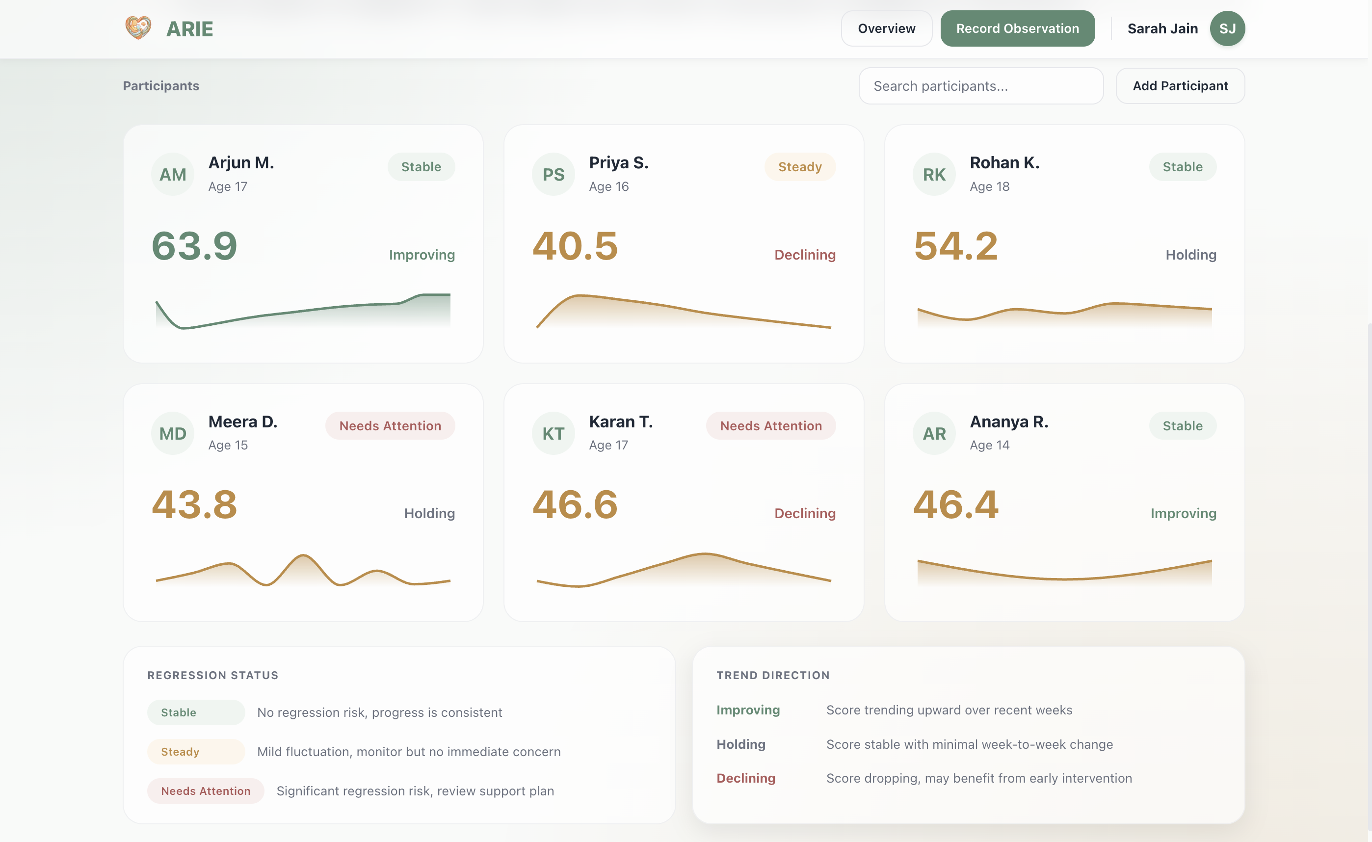The width and height of the screenshot is (1372, 842).
Task: Click Karan T.'s Needs Attention badge
Action: click(x=770, y=425)
